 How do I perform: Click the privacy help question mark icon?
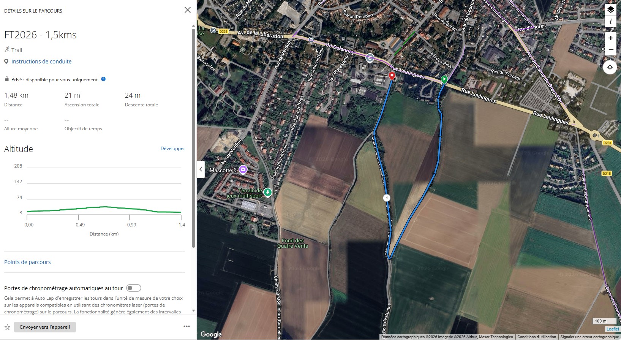point(103,79)
